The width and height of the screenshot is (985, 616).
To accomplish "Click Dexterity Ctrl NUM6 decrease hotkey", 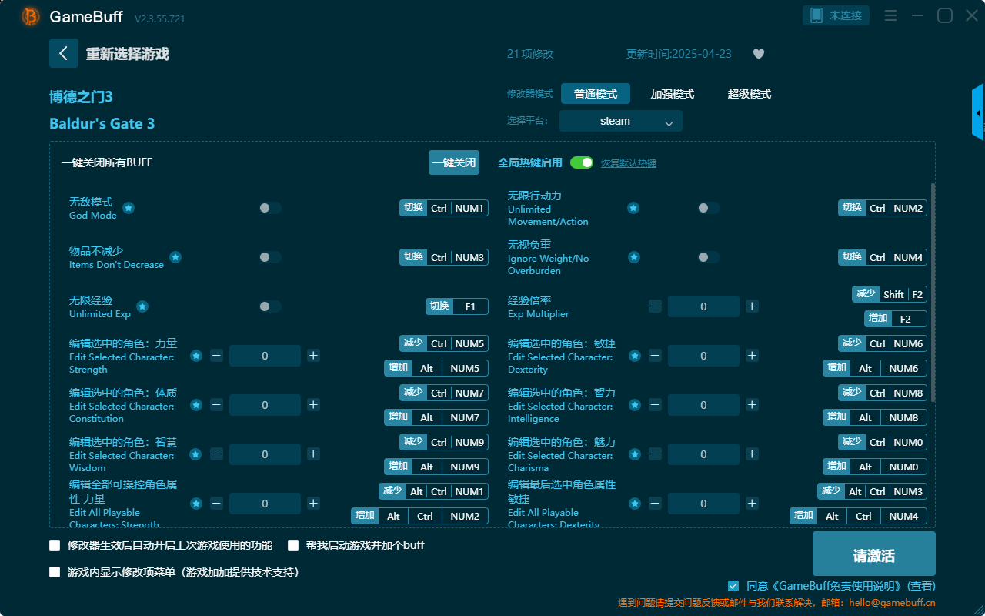I will (x=883, y=343).
